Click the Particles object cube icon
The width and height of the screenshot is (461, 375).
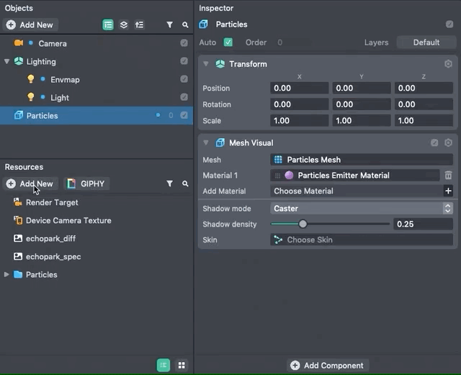point(19,115)
